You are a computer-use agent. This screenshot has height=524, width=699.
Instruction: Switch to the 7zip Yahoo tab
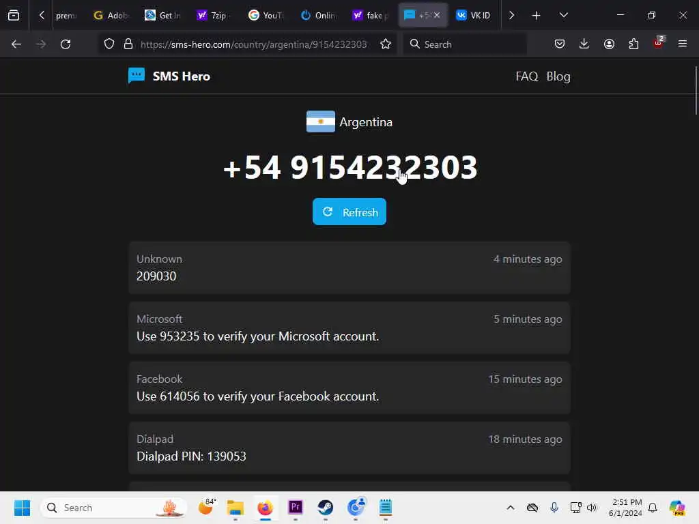click(214, 16)
